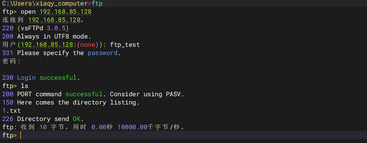The height and width of the screenshot is (143, 367).
Task: Click the highlighted word password on the 331 line
Action: pos(102,53)
